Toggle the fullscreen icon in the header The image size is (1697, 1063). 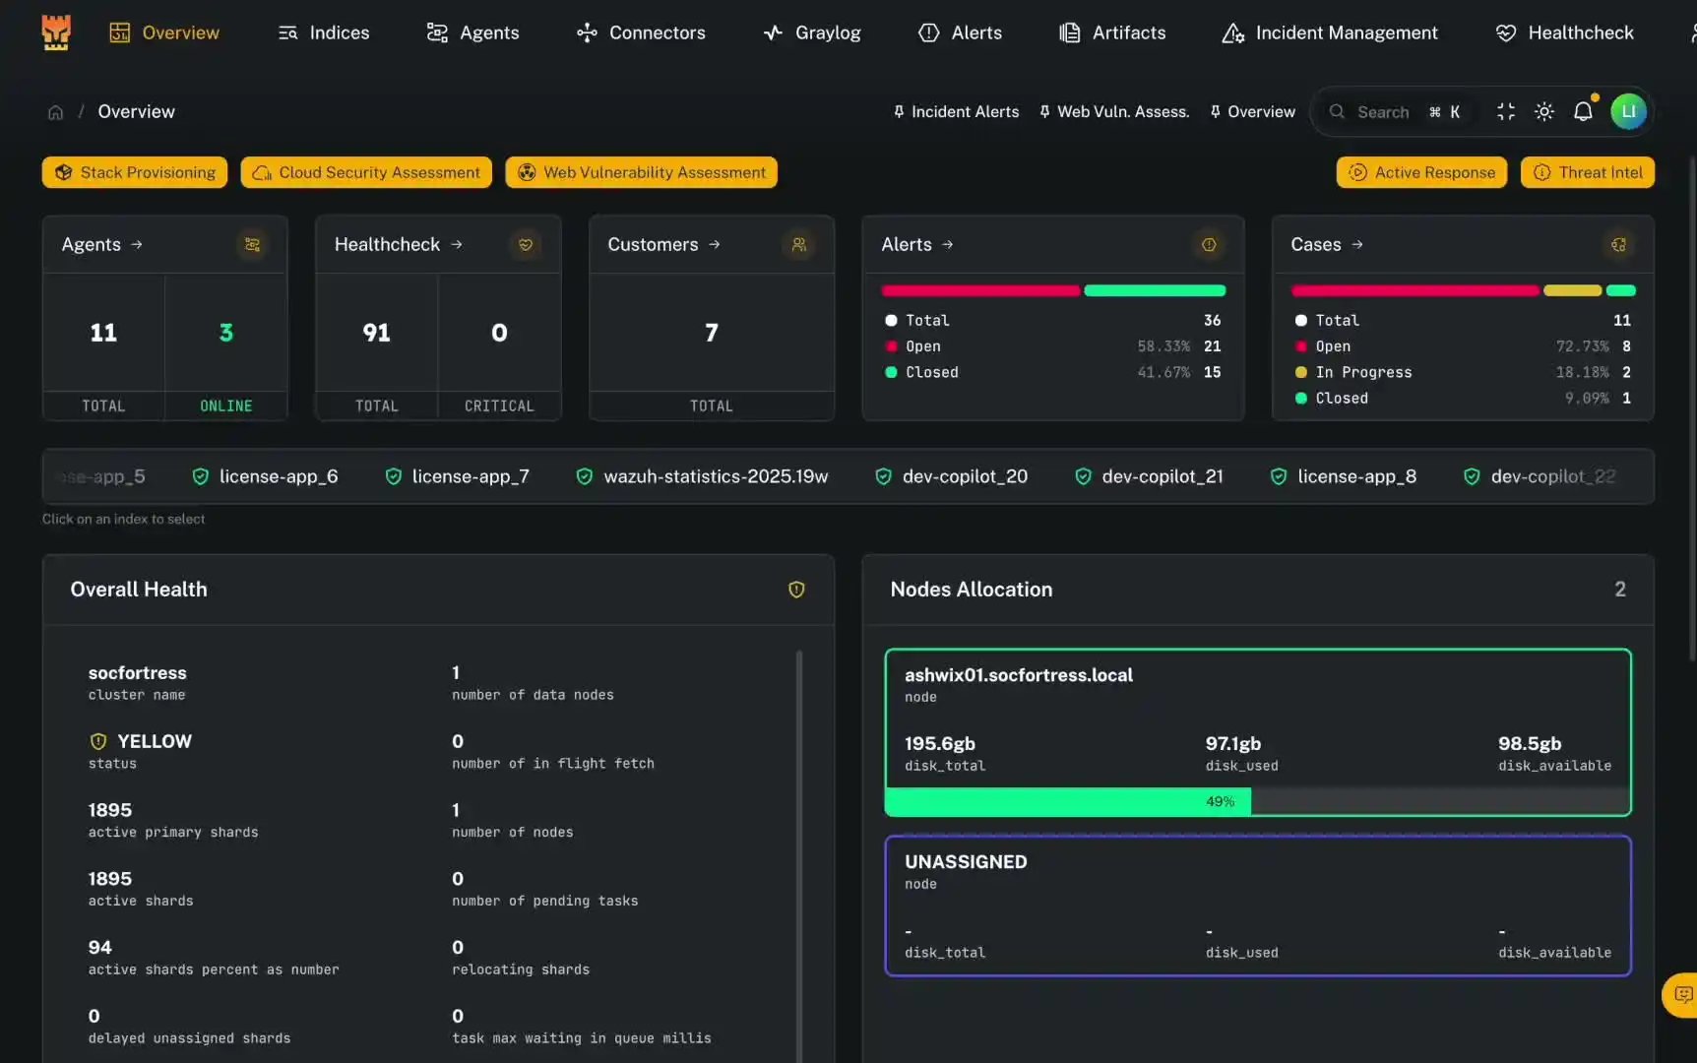pos(1506,112)
